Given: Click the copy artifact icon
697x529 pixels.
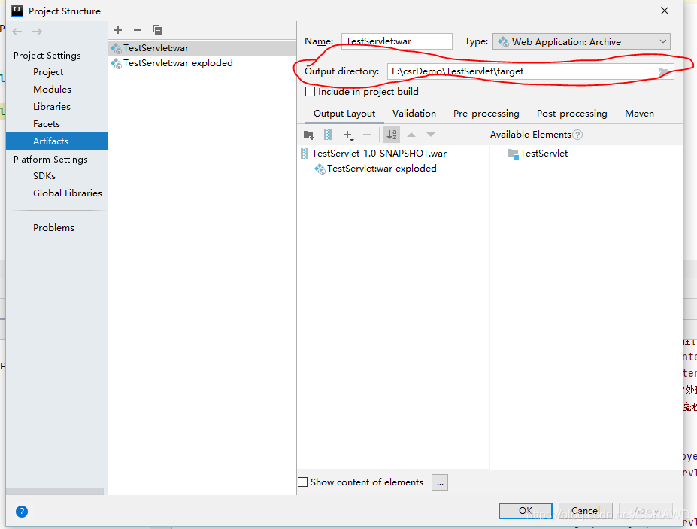Looking at the screenshot, I should pyautogui.click(x=157, y=30).
